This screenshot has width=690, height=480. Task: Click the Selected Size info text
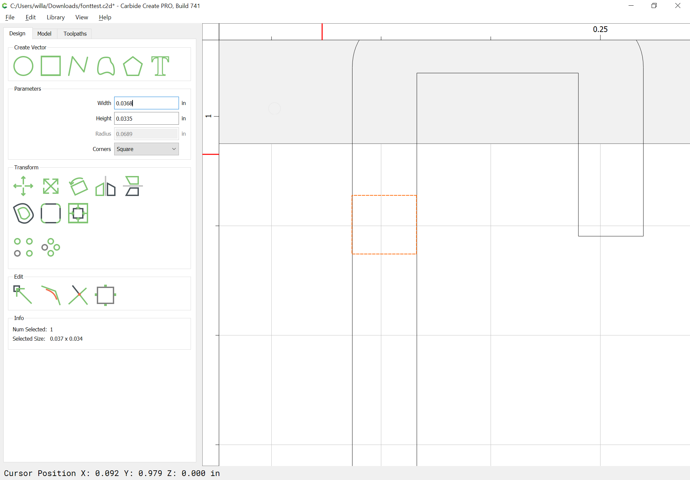point(48,339)
